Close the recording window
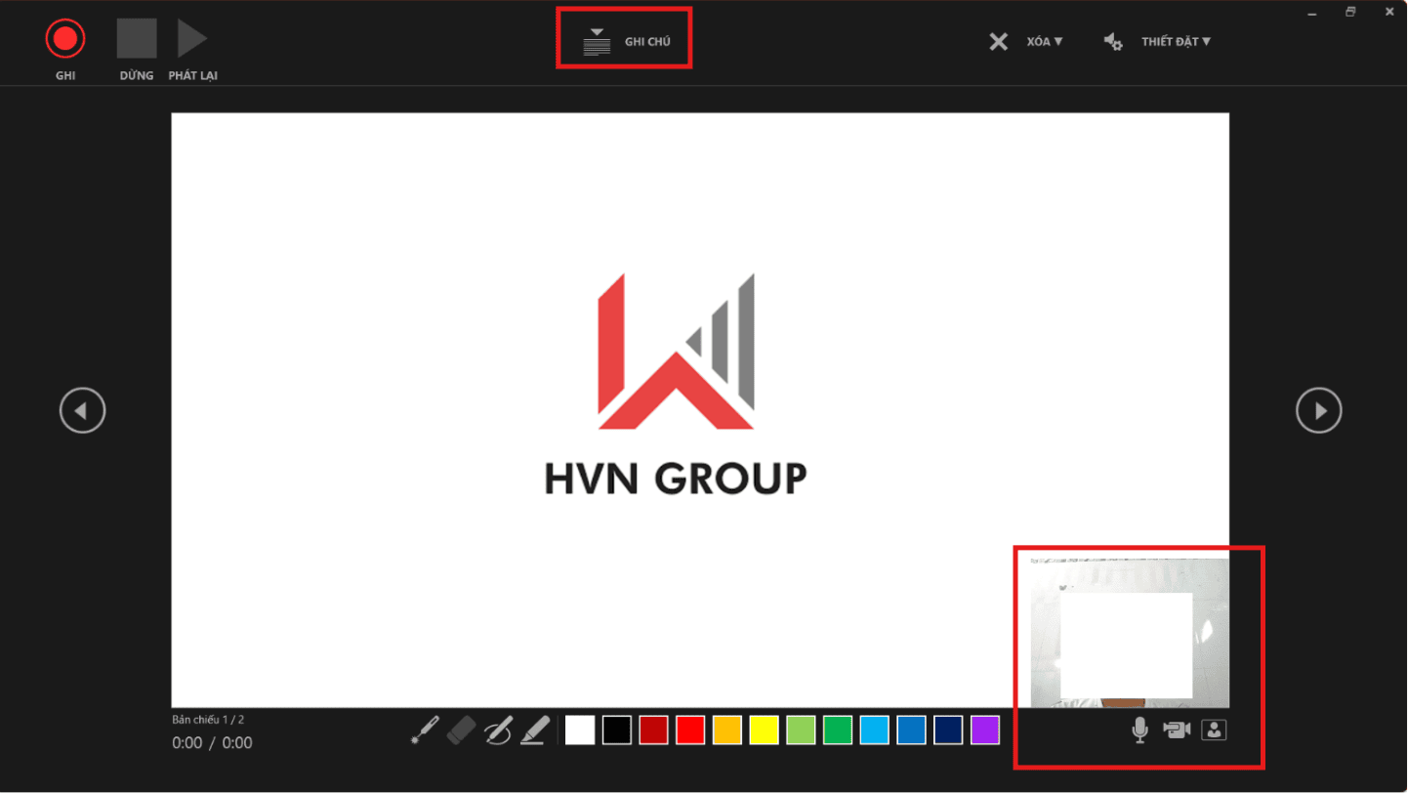Viewport: 1408px width, 793px height. click(1389, 12)
